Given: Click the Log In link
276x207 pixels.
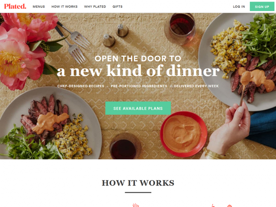Looking at the screenshot, I should pos(239,7).
